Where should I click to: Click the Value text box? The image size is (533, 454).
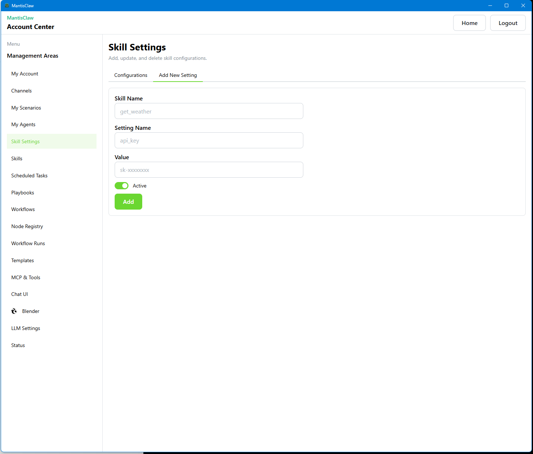[209, 170]
